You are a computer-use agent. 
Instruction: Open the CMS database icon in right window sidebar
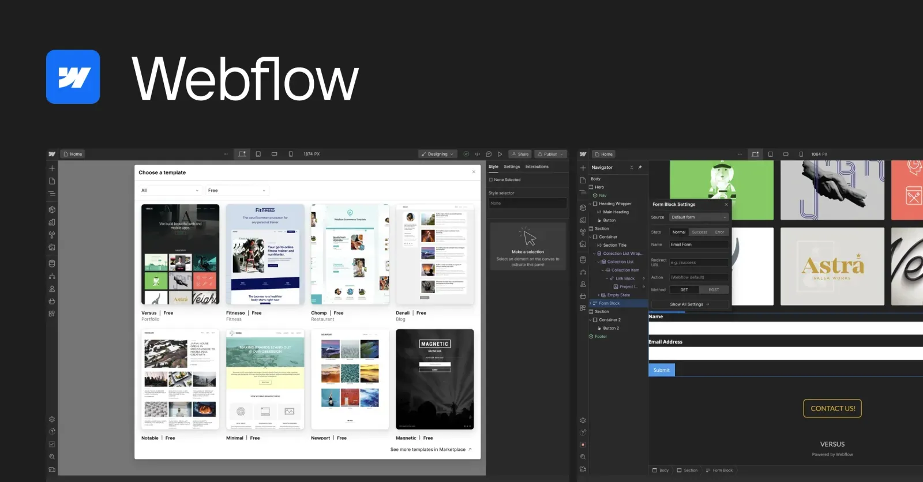(x=583, y=260)
